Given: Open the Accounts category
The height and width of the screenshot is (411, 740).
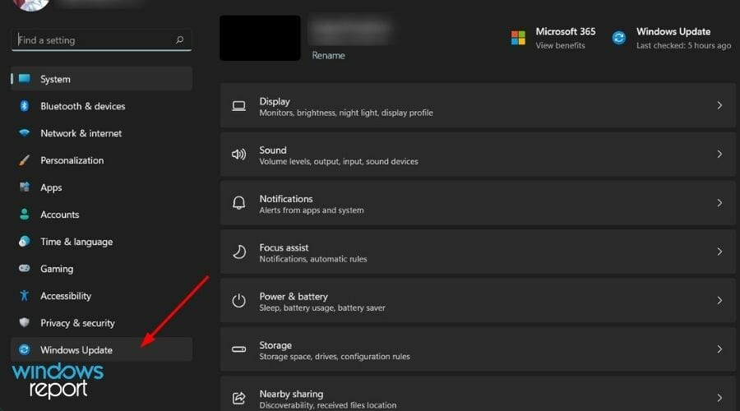Looking at the screenshot, I should tap(101, 215).
